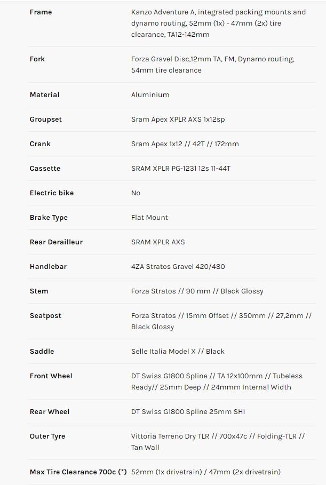Click the Seatpost row label
The image size is (326, 485).
coord(45,316)
